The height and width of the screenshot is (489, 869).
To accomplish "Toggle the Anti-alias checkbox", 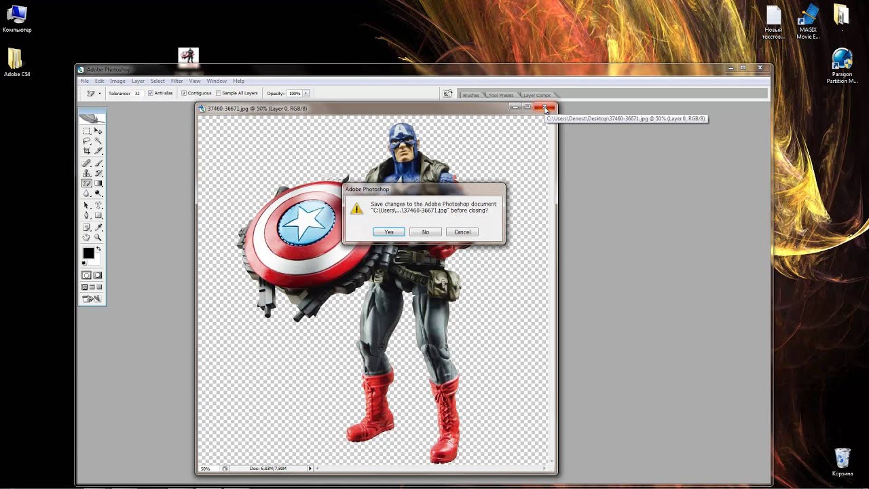I will tap(151, 93).
